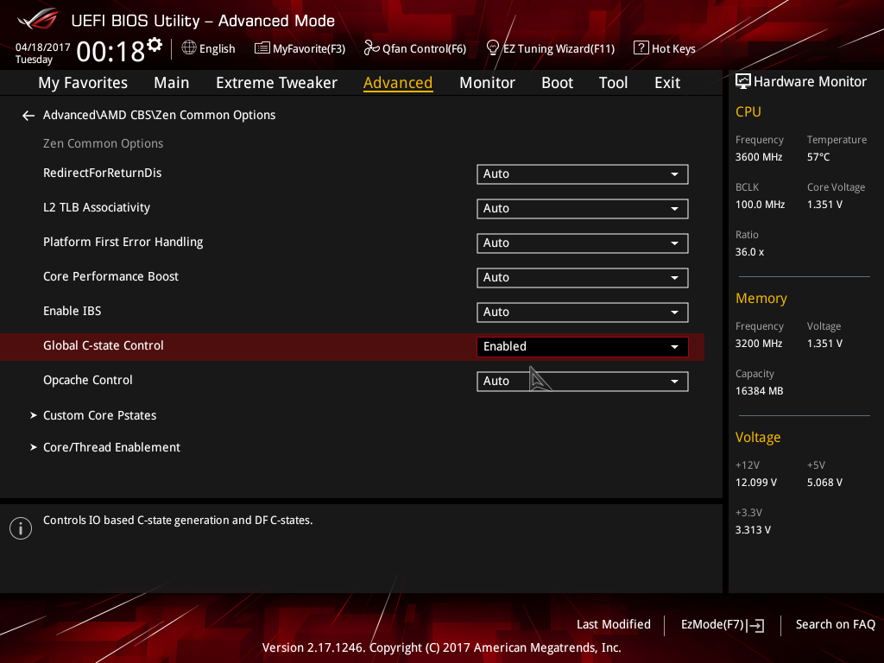The image size is (884, 663).
Task: Expand Custom Core Pstates submenu
Action: click(x=99, y=415)
